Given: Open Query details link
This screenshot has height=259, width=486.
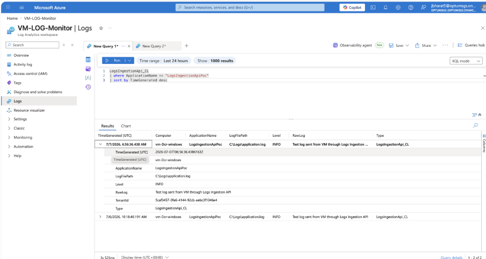Looking at the screenshot, I should coord(451,257).
